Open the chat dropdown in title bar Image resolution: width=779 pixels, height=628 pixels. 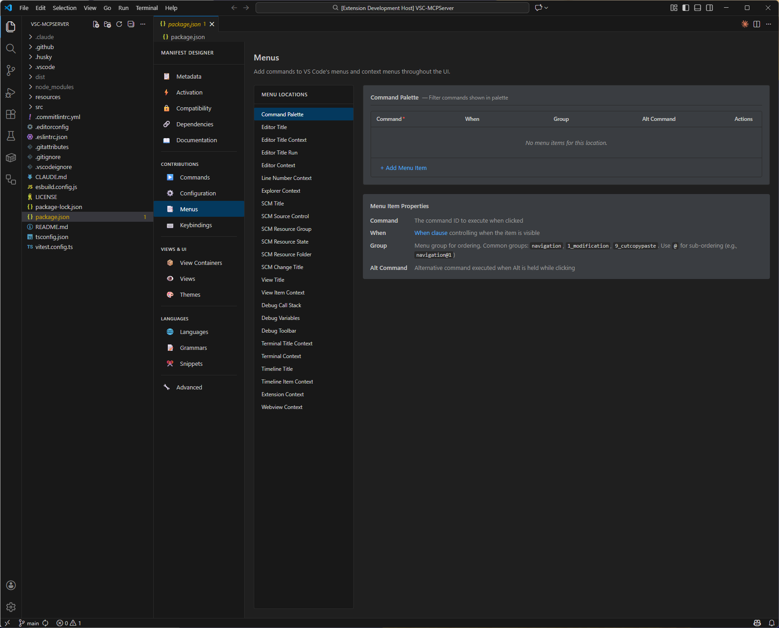click(541, 8)
